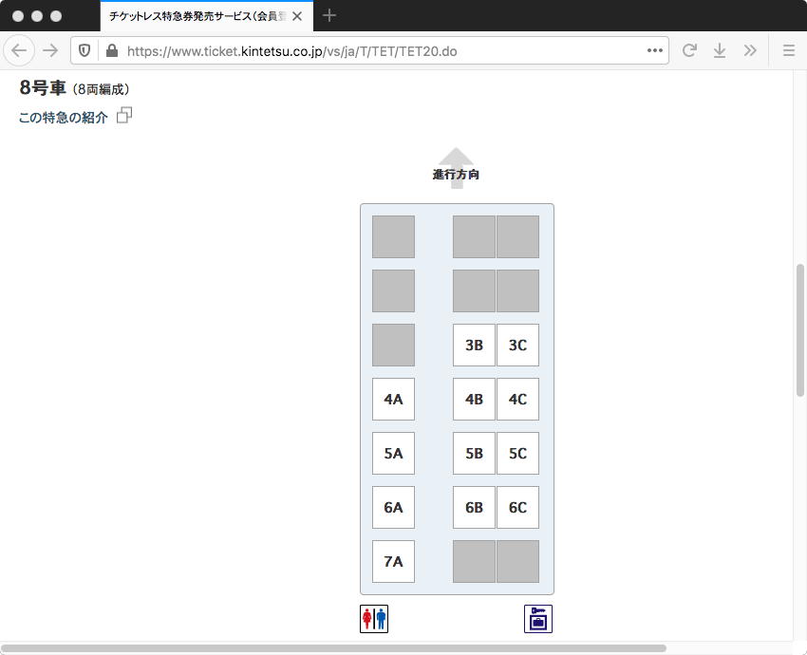Image resolution: width=807 pixels, height=655 pixels.
Task: Open the downloads panel
Action: pos(720,50)
